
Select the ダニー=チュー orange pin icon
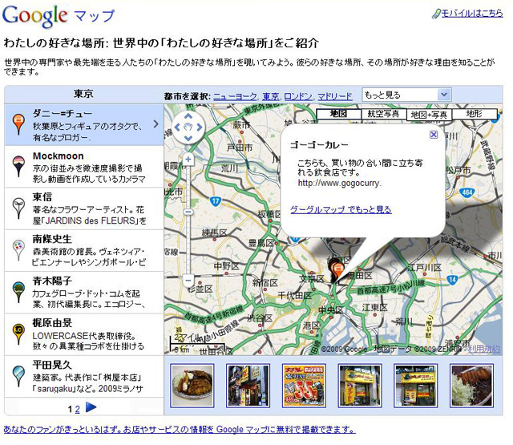(18, 124)
